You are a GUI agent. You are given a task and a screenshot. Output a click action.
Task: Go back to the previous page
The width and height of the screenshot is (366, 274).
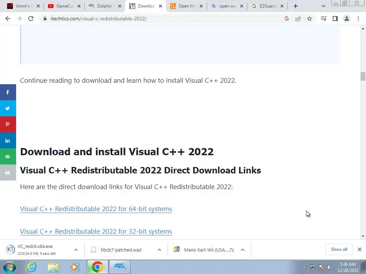8,19
